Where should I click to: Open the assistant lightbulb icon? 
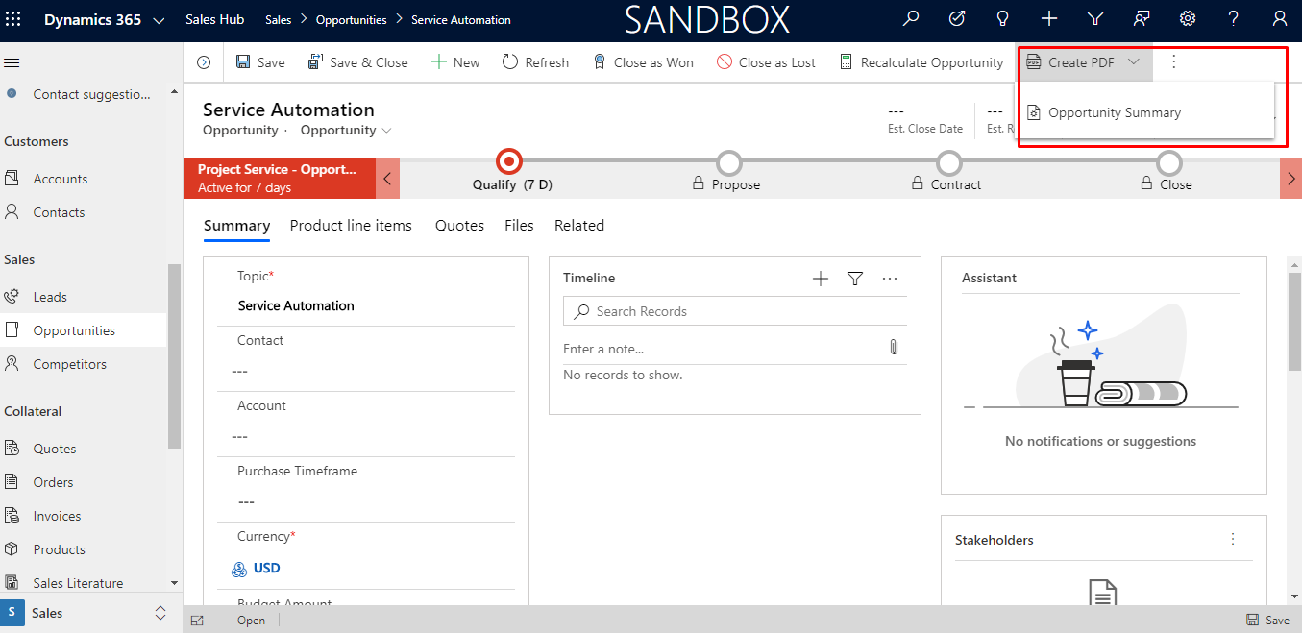1003,18
